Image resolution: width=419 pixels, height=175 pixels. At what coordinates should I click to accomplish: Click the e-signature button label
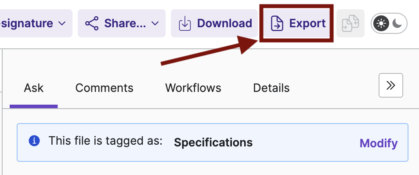tap(27, 23)
